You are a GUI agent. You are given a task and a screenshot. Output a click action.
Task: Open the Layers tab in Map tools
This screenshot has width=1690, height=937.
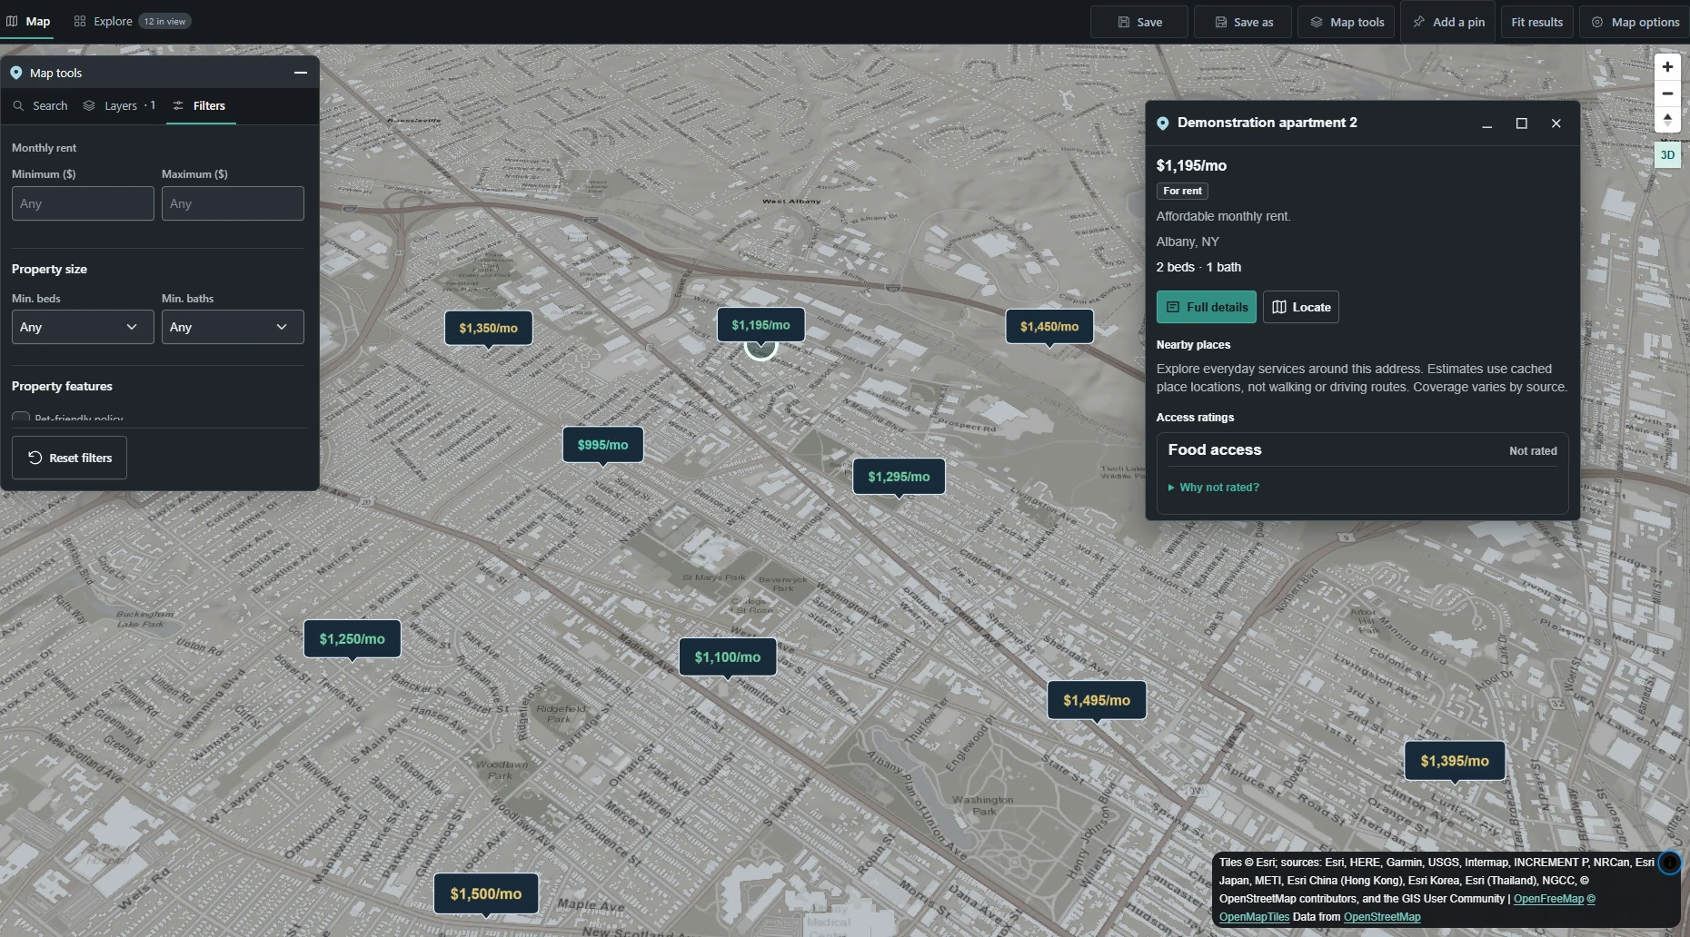(119, 105)
